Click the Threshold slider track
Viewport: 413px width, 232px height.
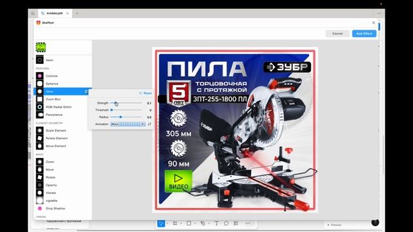pos(126,110)
